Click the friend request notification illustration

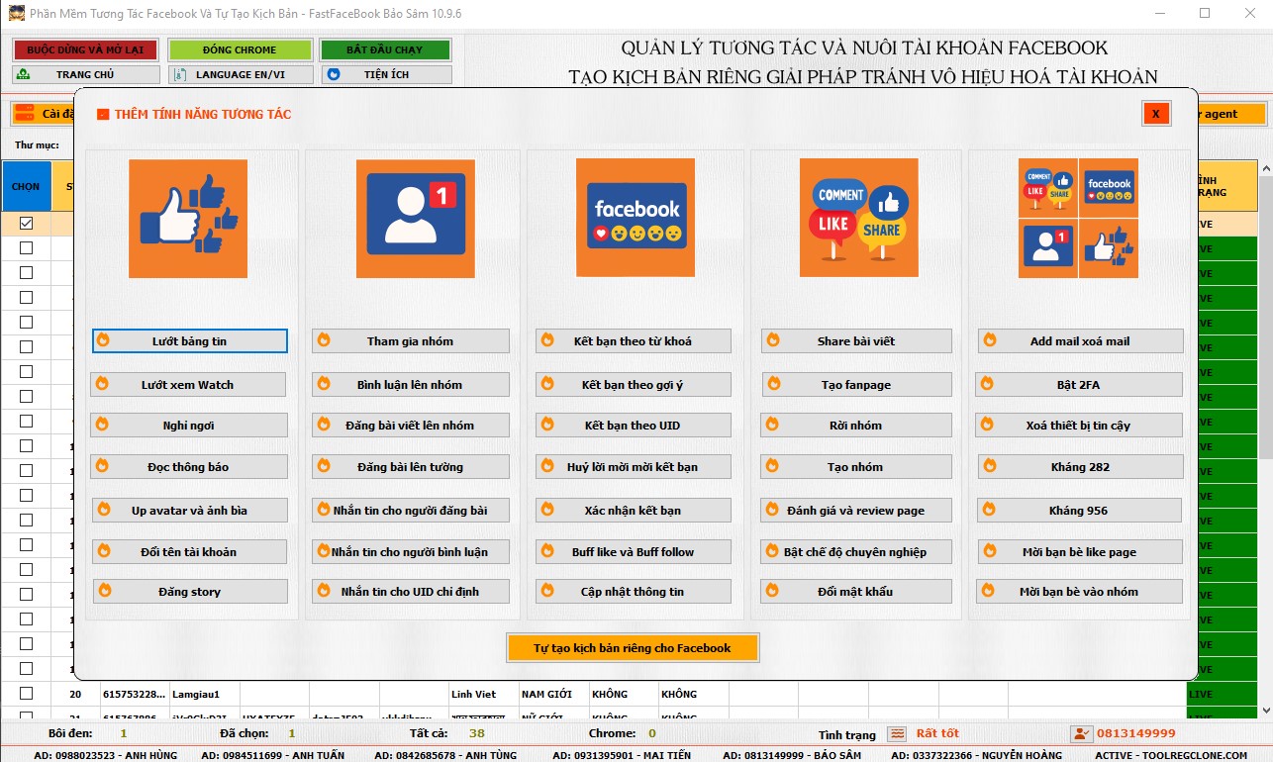416,218
